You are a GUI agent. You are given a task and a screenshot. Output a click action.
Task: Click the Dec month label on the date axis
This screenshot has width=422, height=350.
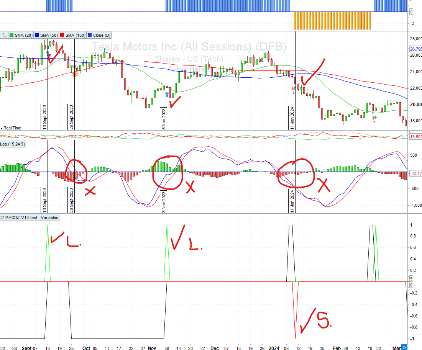point(215,348)
